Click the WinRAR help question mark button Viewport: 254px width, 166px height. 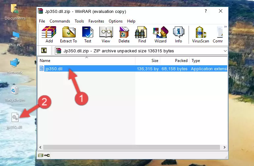pyautogui.click(x=206, y=11)
